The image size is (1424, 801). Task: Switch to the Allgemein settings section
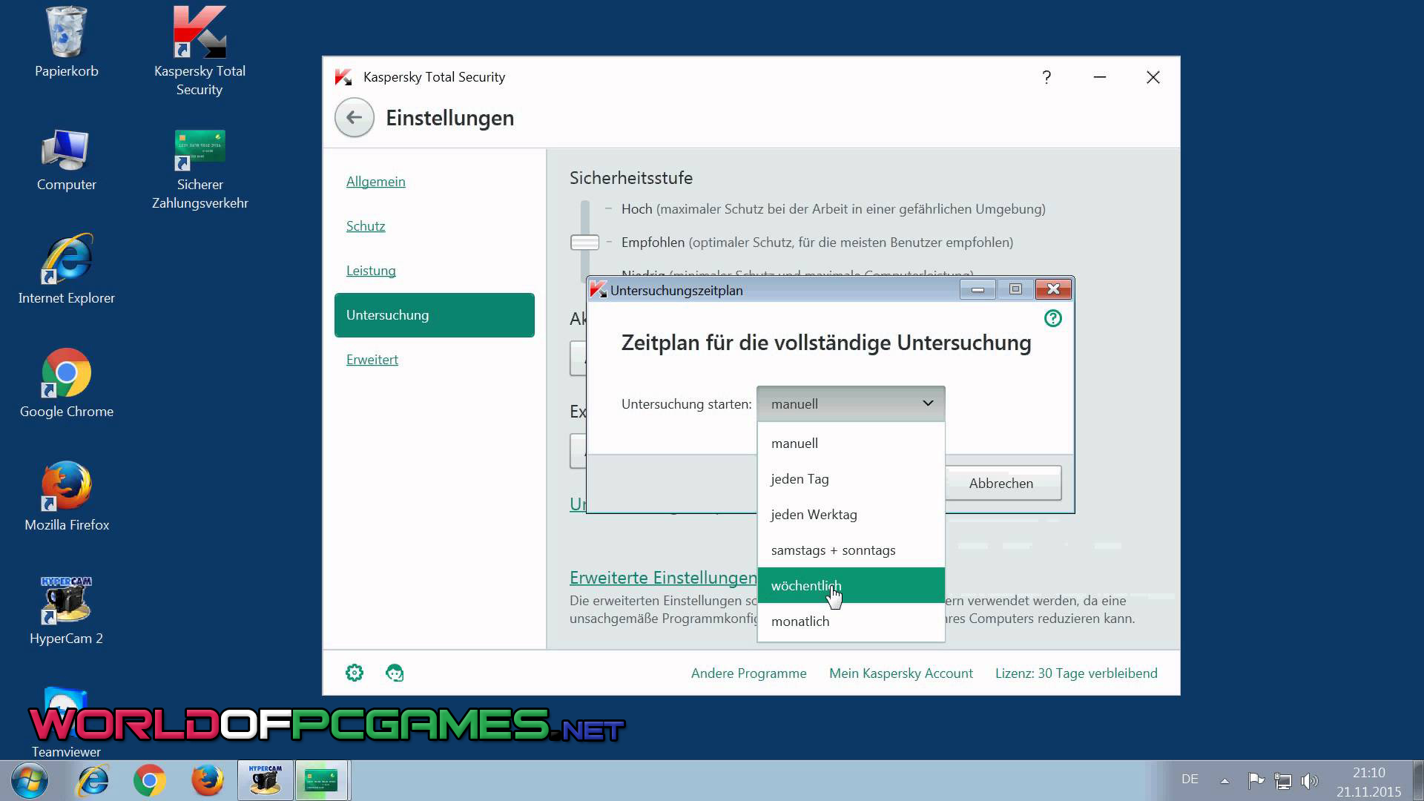coord(375,182)
